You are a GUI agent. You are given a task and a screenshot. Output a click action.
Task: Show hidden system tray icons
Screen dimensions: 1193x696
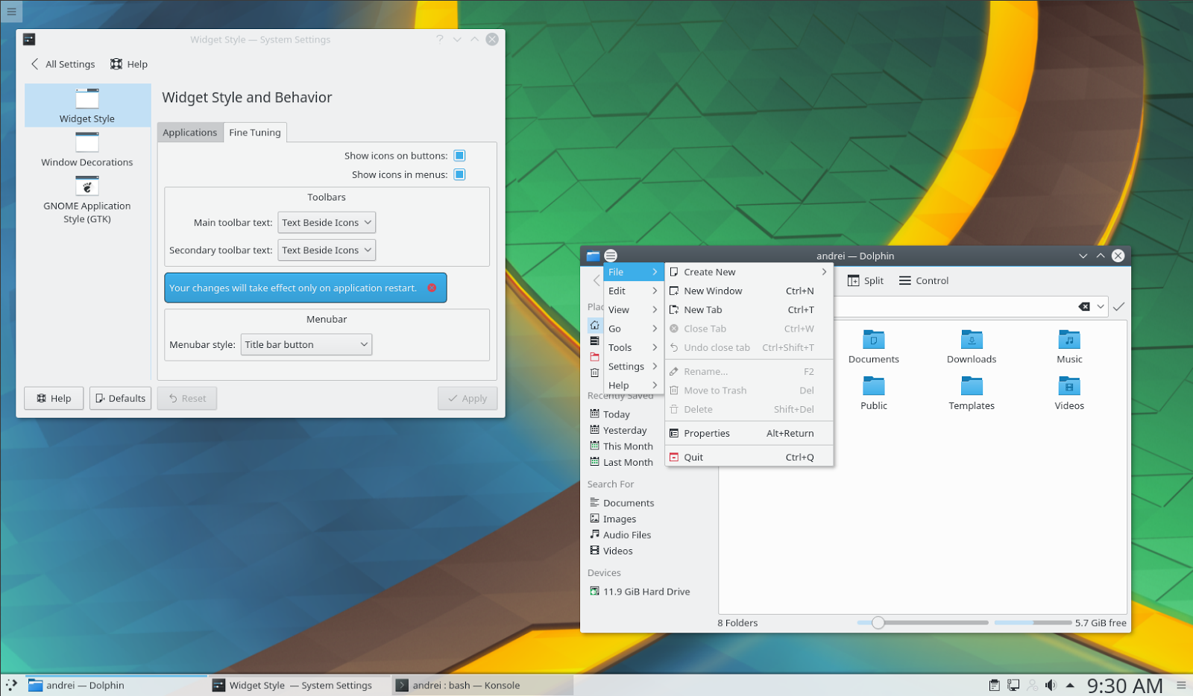1070,685
